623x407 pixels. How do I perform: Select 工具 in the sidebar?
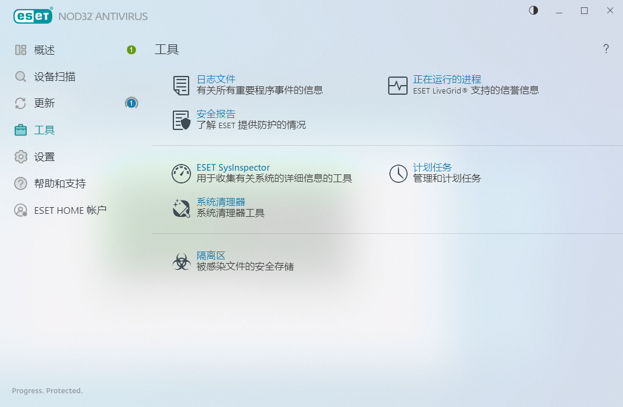click(x=44, y=130)
